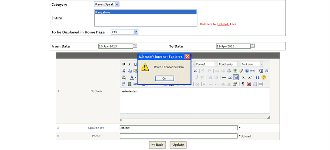Click strikethrough deletion A icon
This screenshot has width=330, height=150.
(223, 84)
